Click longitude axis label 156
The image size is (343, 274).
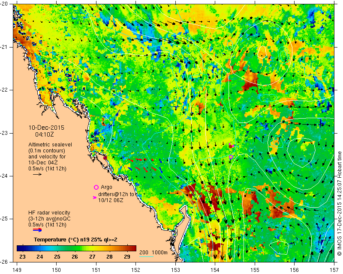click(x=295, y=270)
